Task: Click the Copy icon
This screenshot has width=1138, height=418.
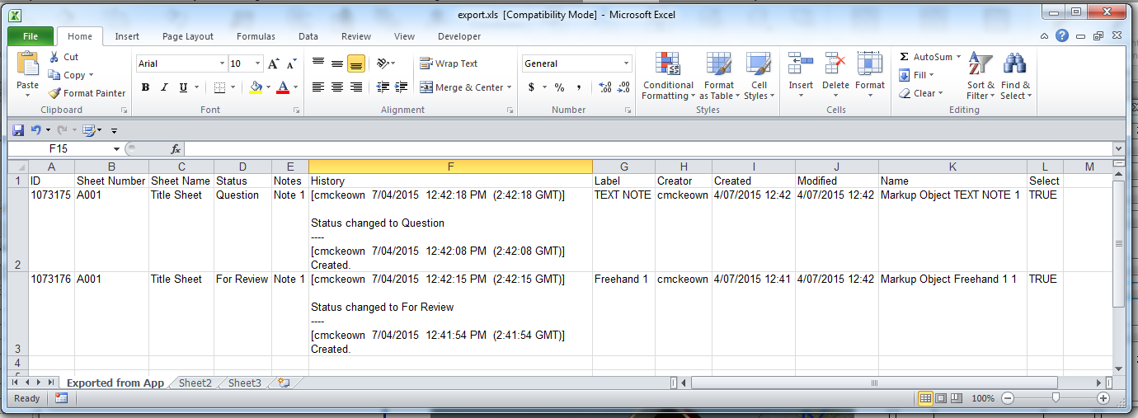Action: [54, 75]
